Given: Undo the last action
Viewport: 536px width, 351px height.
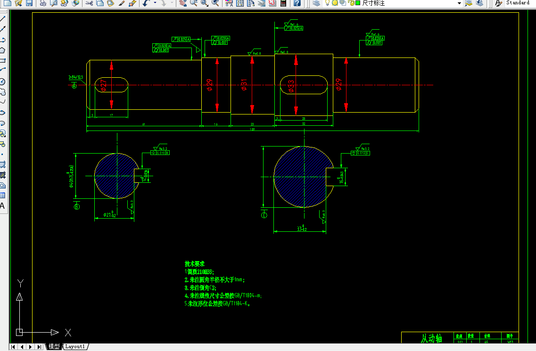Looking at the screenshot, I should coord(146,3).
